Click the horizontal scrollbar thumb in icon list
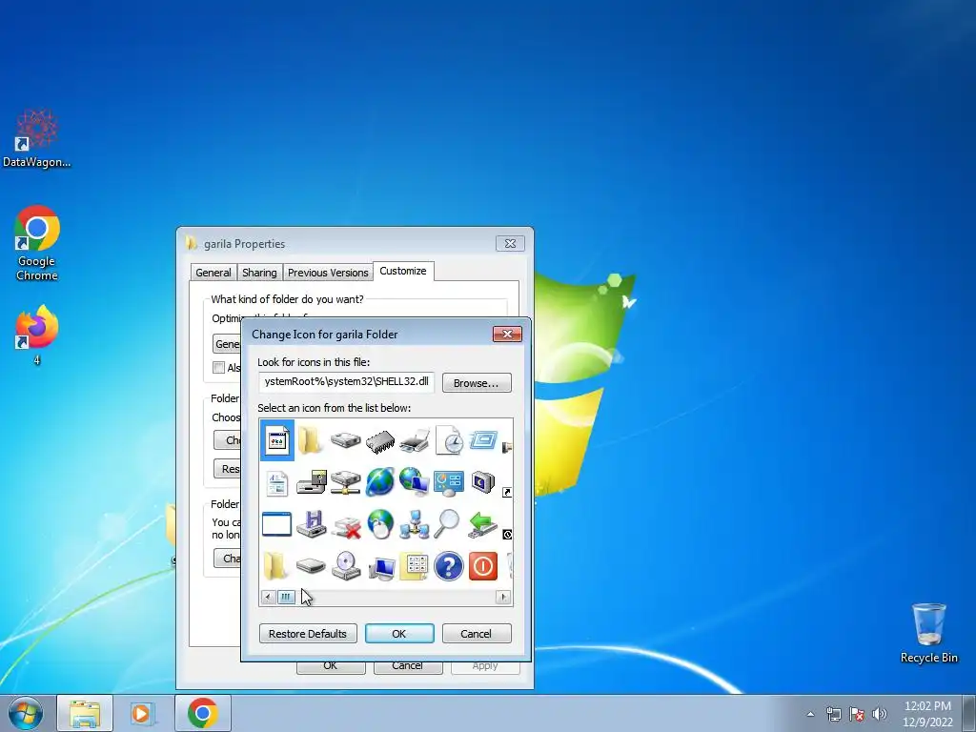The height and width of the screenshot is (732, 976). coord(286,598)
